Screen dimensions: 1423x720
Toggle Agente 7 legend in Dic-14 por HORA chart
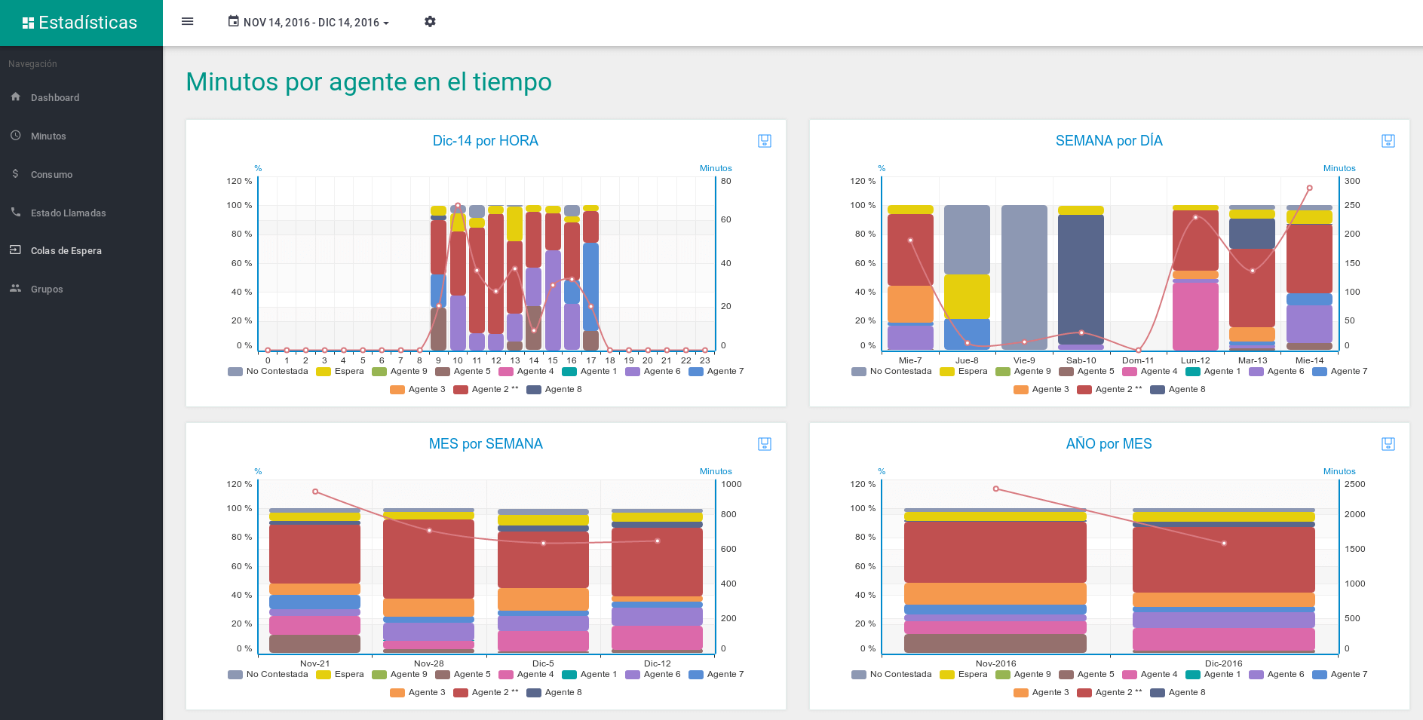click(716, 371)
